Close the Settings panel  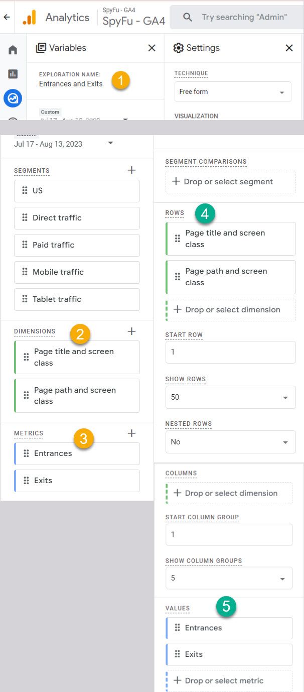point(289,48)
